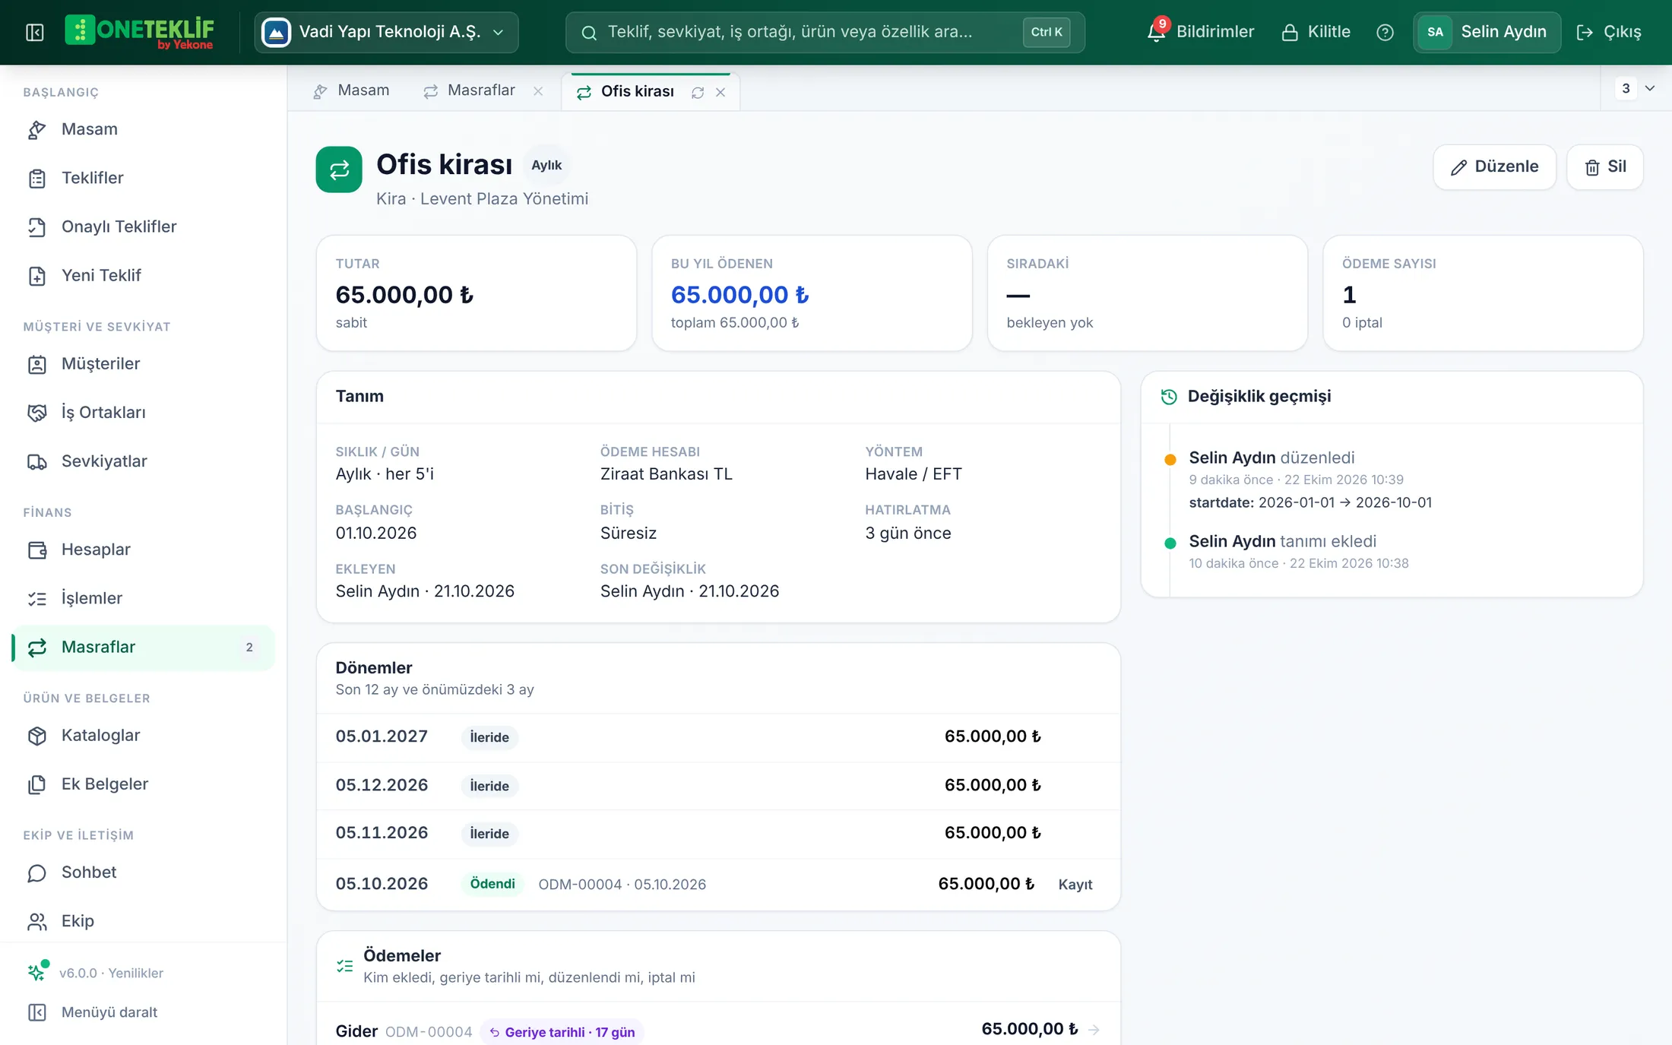Open Gider ODM-00004 payment arrow
1672x1045 pixels.
(1094, 1029)
